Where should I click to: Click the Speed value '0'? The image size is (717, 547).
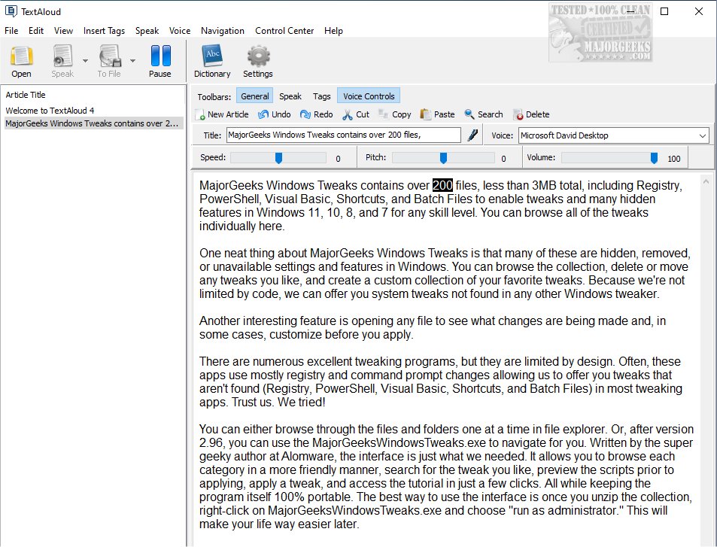coord(338,159)
